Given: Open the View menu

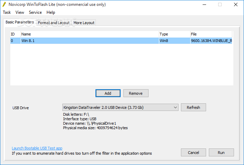Looking at the screenshot, I should [x=20, y=12].
